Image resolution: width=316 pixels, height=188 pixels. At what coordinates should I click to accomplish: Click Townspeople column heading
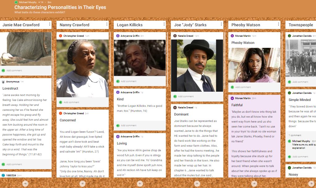(x=301, y=25)
